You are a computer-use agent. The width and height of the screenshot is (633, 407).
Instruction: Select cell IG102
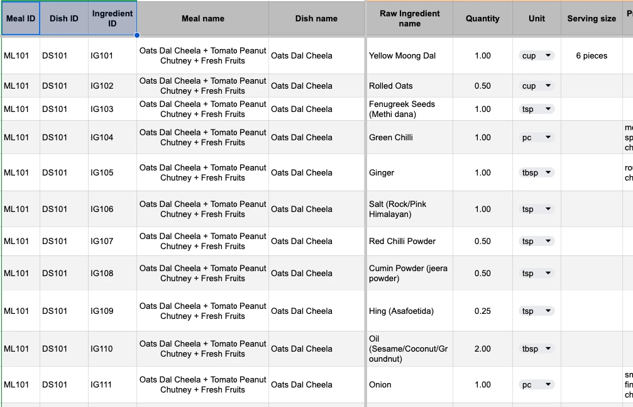point(113,86)
